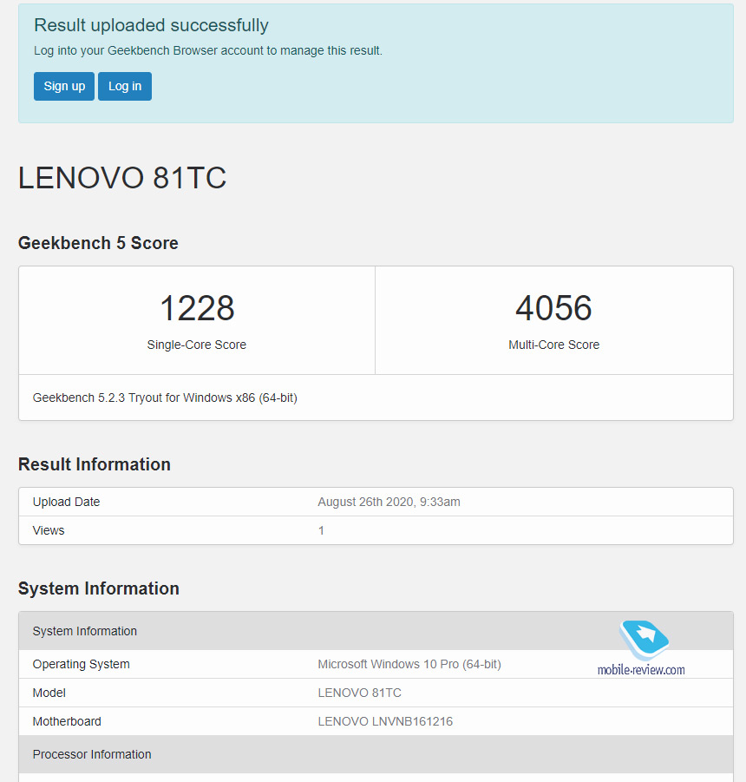Click the Multi-Core Score label

click(553, 345)
